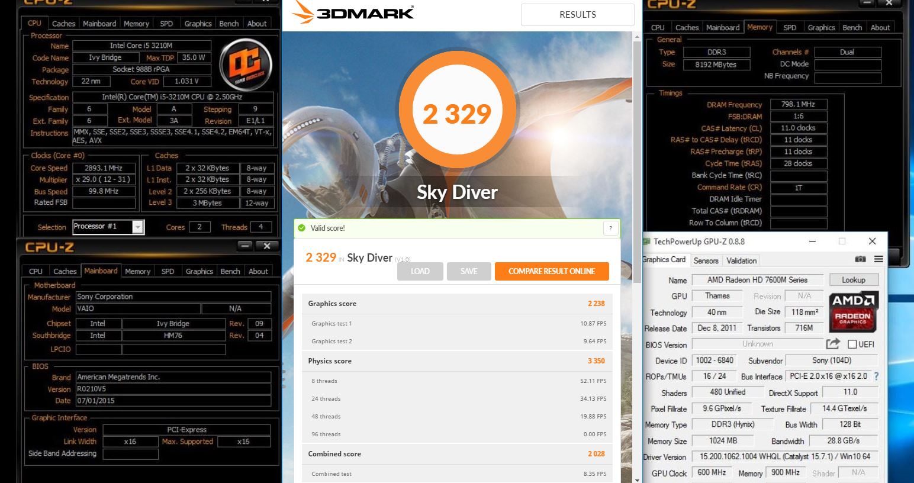The height and width of the screenshot is (483, 914).
Task: Click the Lookup button in GPU-Z
Action: click(x=853, y=280)
